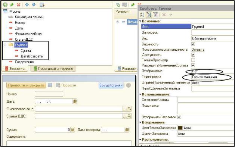Select the Номер element in tree

pyautogui.click(x=20, y=23)
